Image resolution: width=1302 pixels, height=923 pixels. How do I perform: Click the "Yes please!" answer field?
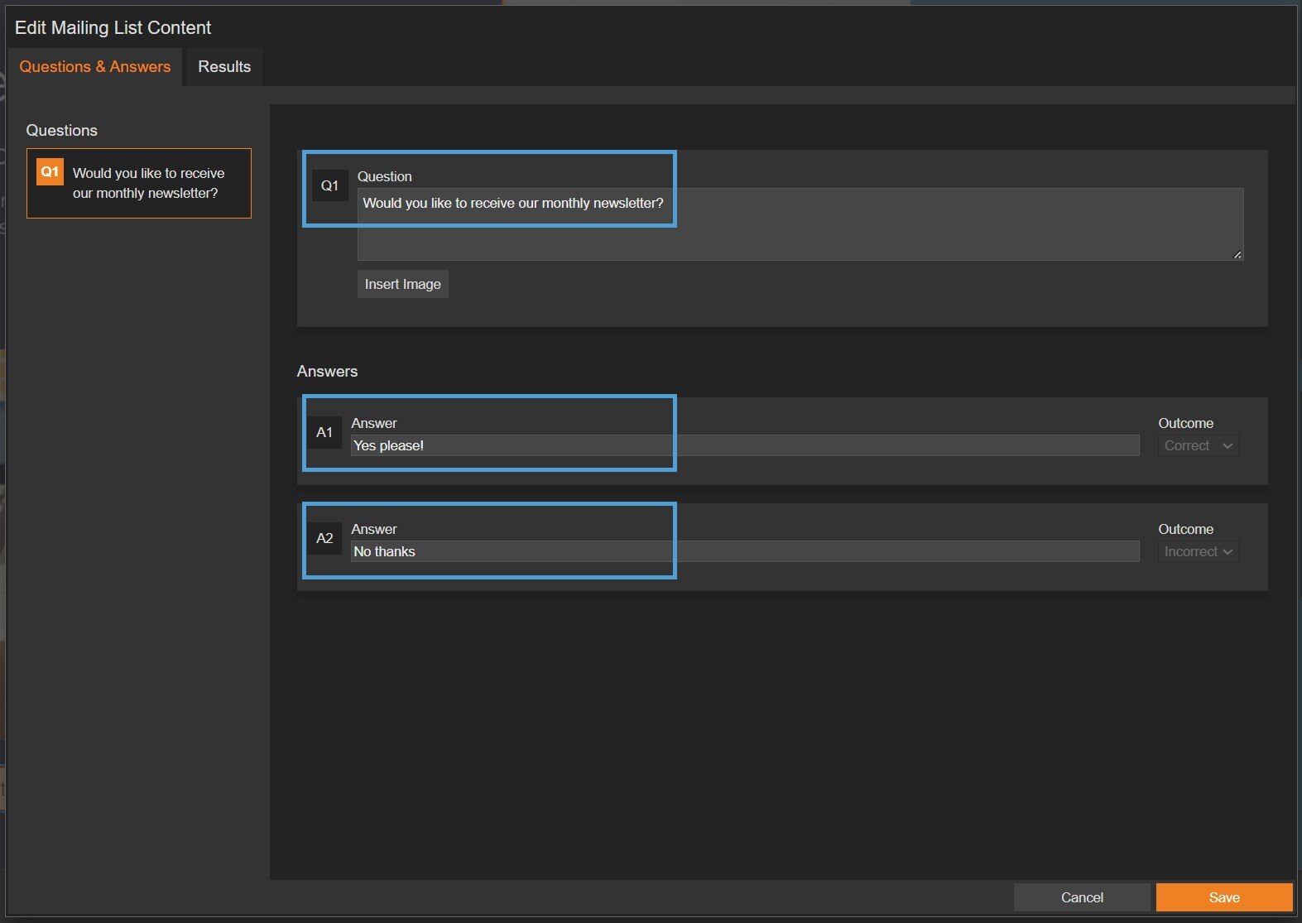click(x=744, y=446)
